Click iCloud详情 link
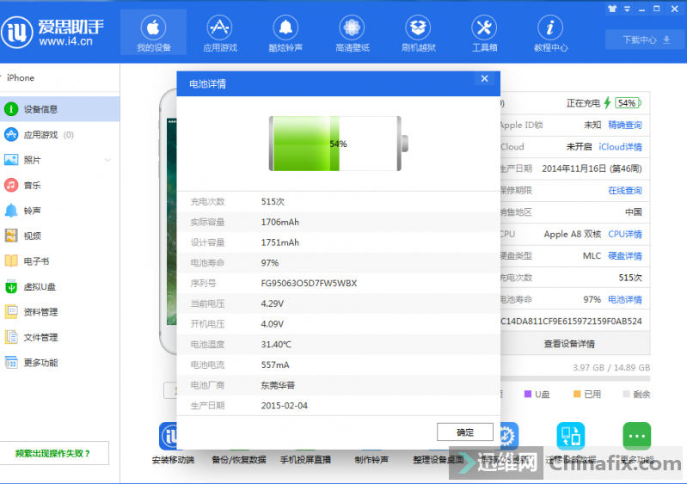Viewport: 687px width, 484px height. (620, 147)
